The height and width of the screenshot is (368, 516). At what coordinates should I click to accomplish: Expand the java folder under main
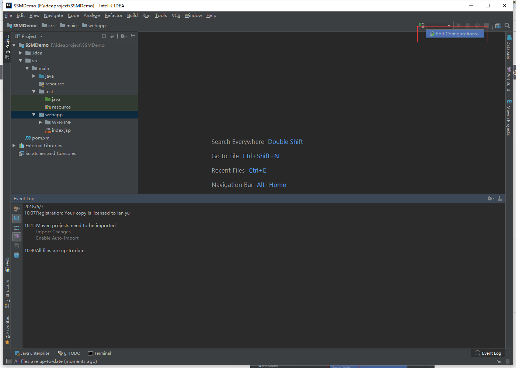[x=34, y=76]
